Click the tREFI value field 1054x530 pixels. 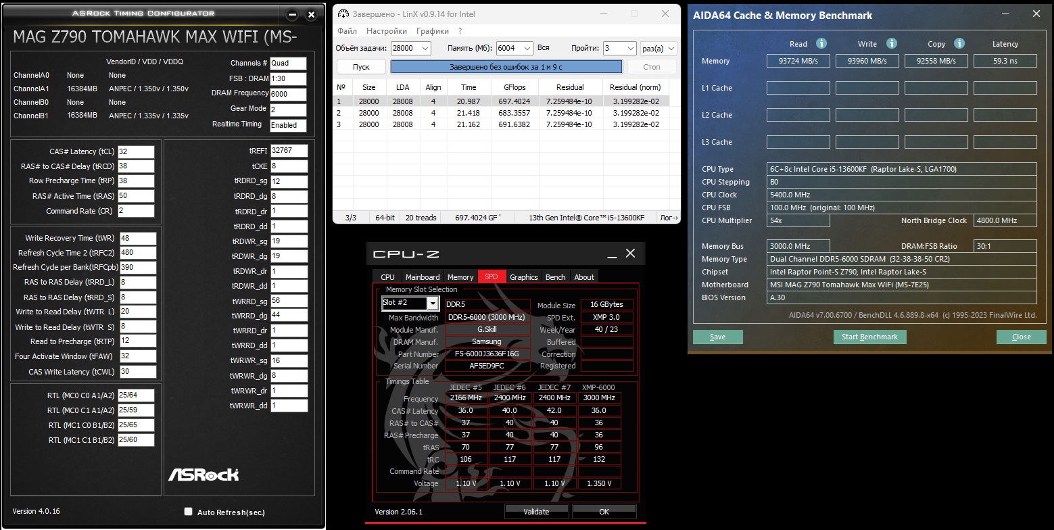coord(289,151)
